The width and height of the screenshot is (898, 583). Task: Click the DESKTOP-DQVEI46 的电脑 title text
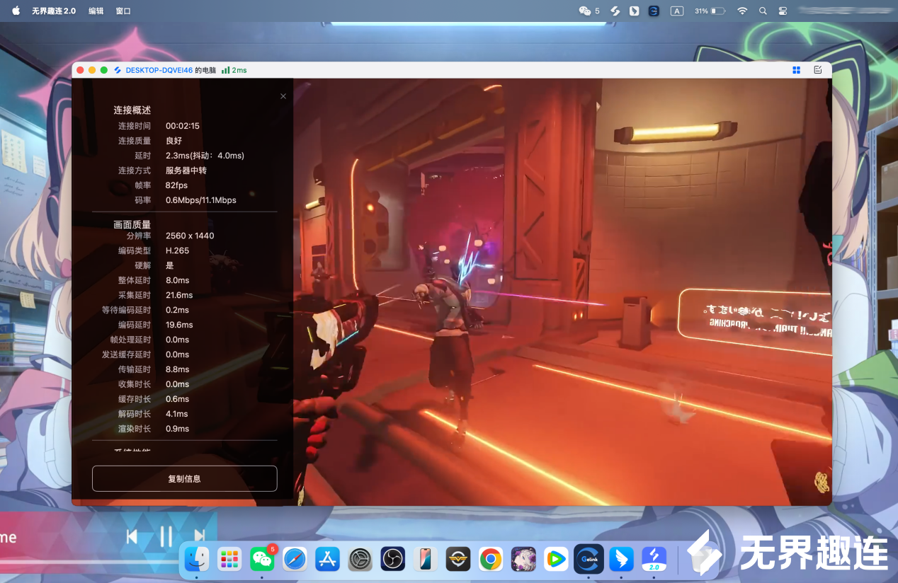tap(171, 70)
